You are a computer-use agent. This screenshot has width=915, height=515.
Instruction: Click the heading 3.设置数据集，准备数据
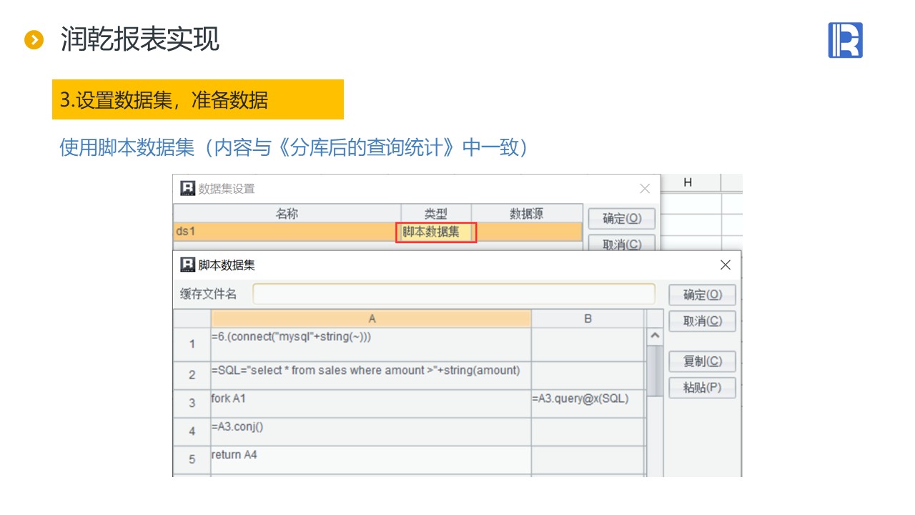tap(164, 100)
